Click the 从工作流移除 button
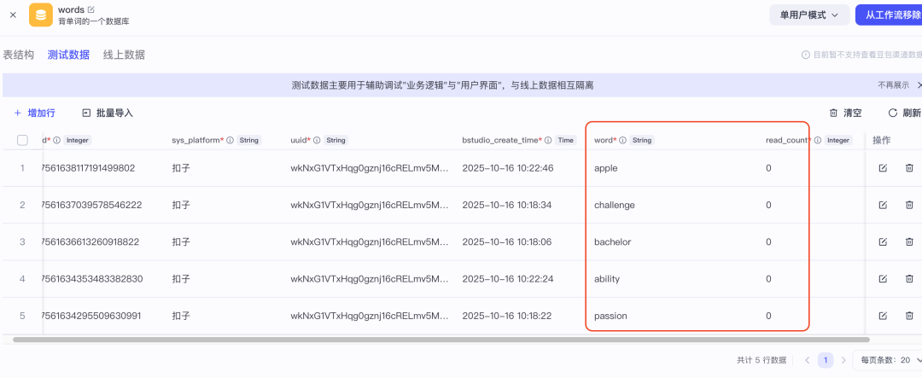 click(889, 15)
